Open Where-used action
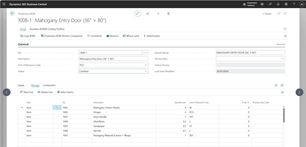Screen dimensions: 306x147 tap(131, 36)
